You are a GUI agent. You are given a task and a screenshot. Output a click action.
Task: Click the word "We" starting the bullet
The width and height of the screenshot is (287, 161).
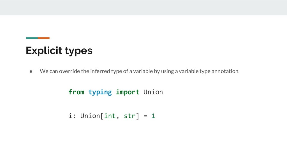pyautogui.click(x=43, y=71)
